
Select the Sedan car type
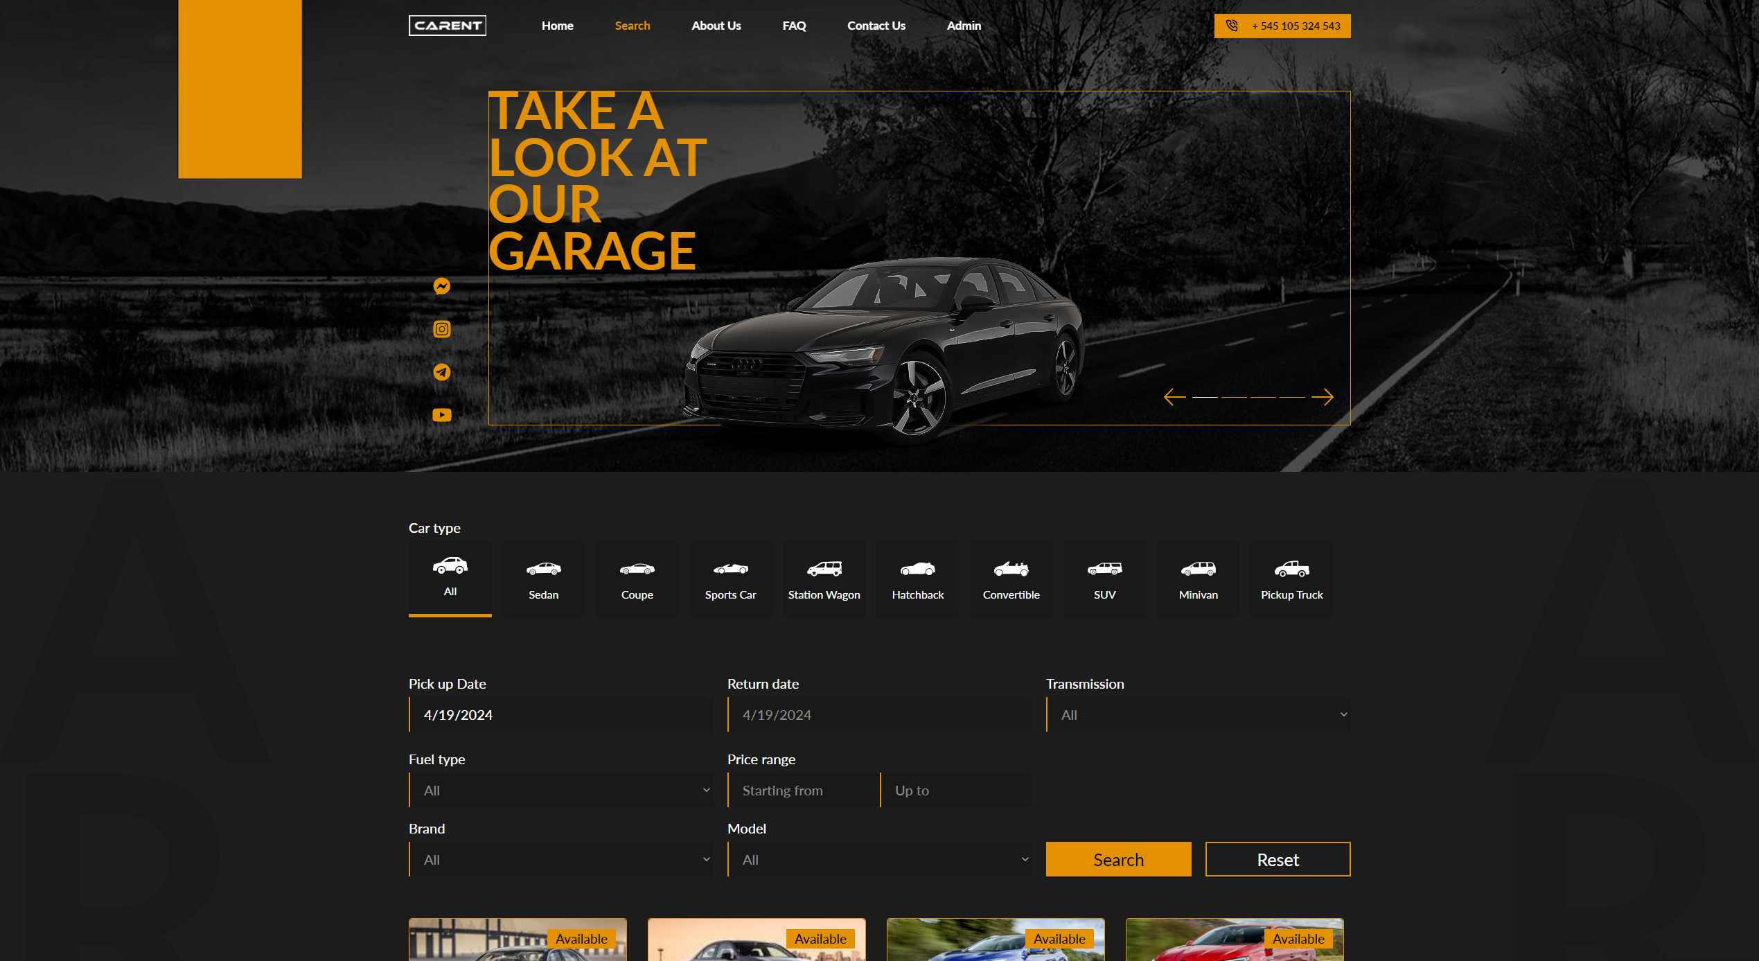tap(543, 579)
